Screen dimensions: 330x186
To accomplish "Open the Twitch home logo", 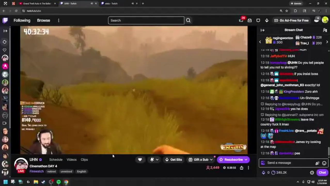I will (5, 20).
